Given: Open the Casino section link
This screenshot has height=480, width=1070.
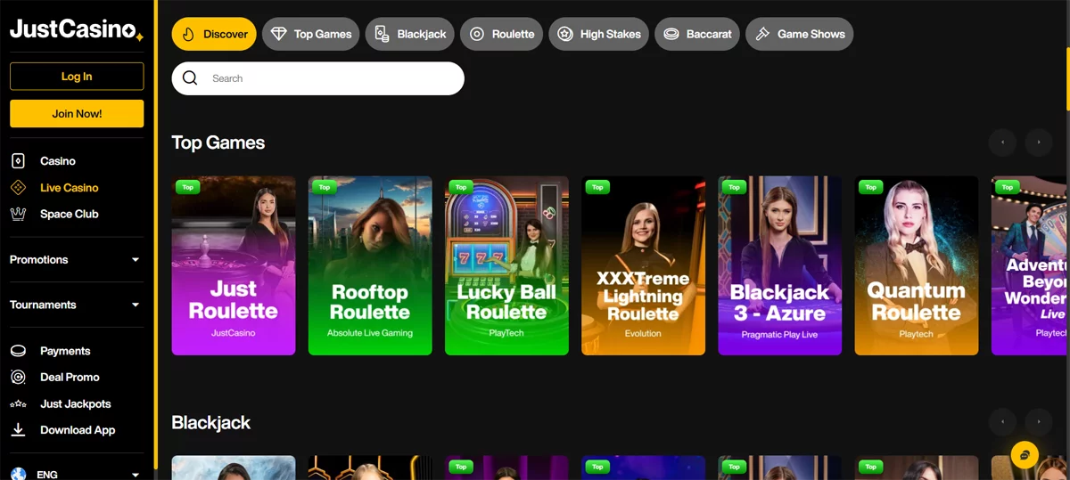Looking at the screenshot, I should pyautogui.click(x=58, y=161).
